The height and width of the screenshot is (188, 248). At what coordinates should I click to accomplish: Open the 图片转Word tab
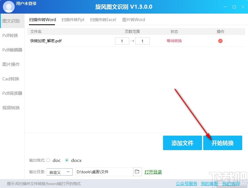pyautogui.click(x=134, y=19)
